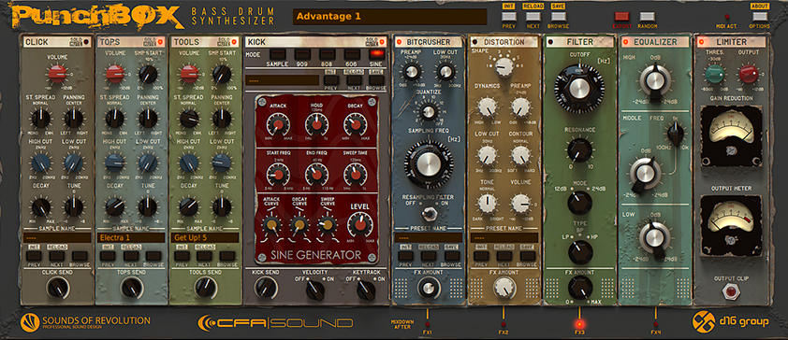Toggle the Equalizer module LED
The width and height of the screenshot is (788, 340).
point(626,42)
